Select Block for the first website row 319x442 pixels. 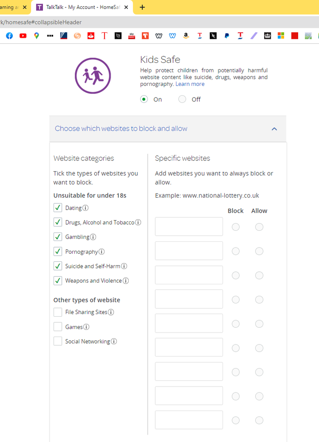tap(235, 227)
